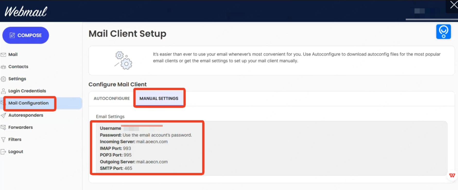458x190 pixels.
Task: Click the Webmail logo
Action: pyautogui.click(x=26, y=12)
